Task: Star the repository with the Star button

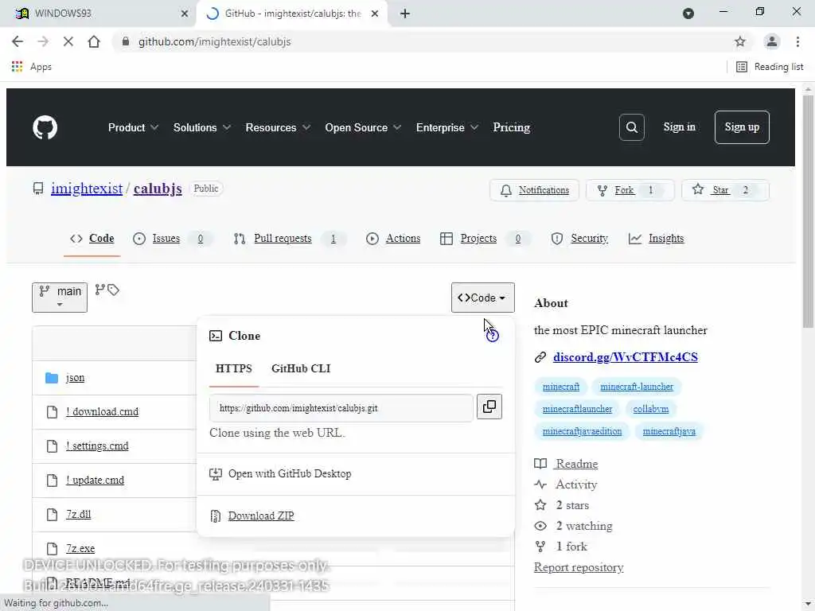Action: [725, 190]
